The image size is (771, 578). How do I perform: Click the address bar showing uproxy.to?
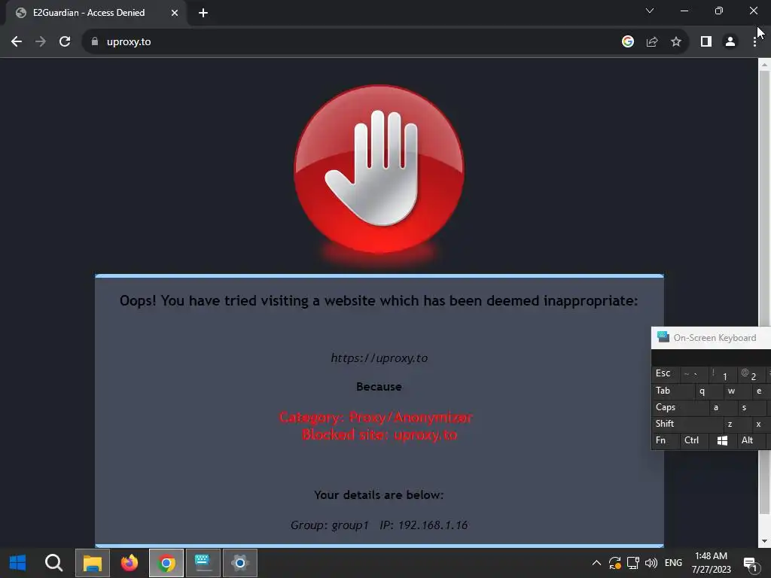click(x=352, y=42)
